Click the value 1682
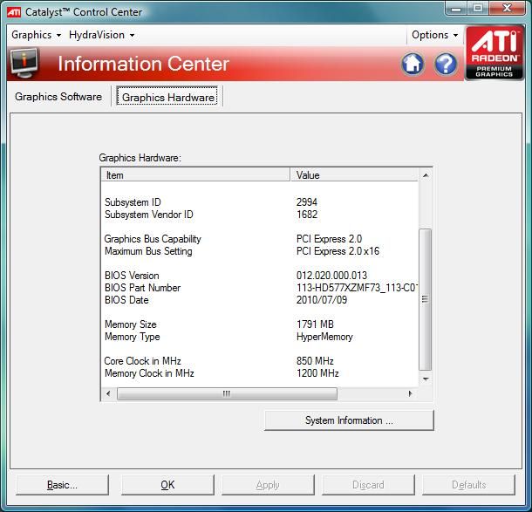The image size is (532, 512). [307, 215]
